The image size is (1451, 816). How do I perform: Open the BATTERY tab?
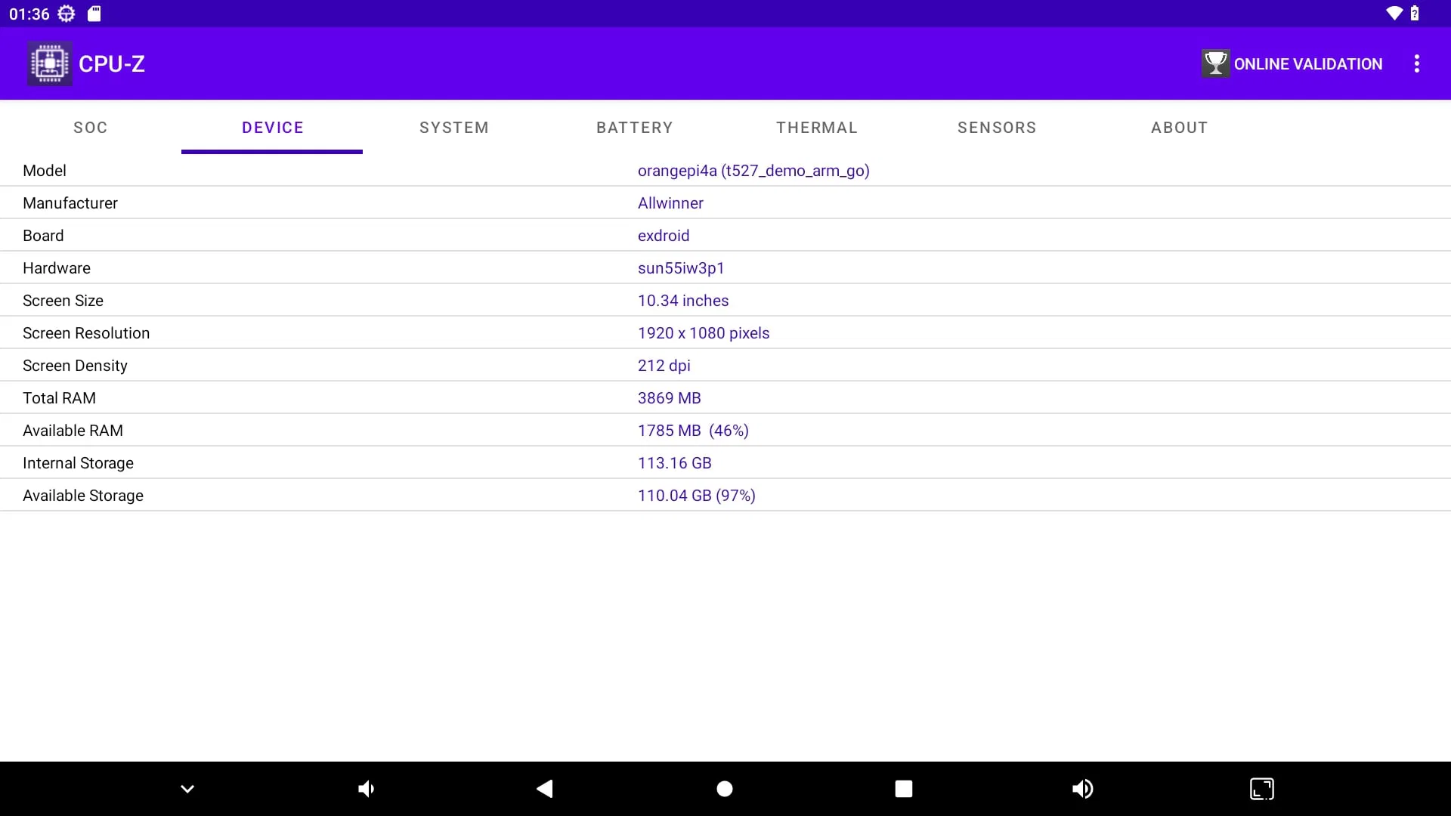(634, 128)
